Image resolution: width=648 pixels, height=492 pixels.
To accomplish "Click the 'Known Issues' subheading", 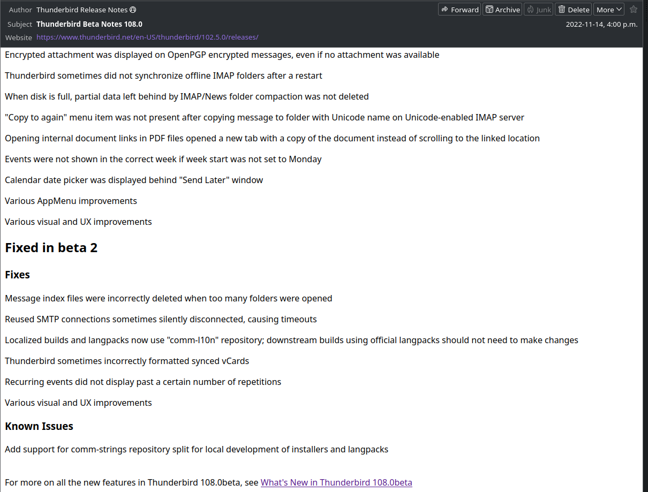I will pyautogui.click(x=39, y=426).
